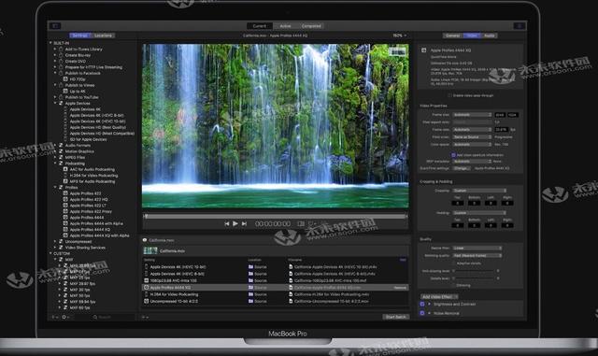The height and width of the screenshot is (356, 598).
Task: Toggle Brightness and Contrast effect checkbox
Action: coord(422,304)
